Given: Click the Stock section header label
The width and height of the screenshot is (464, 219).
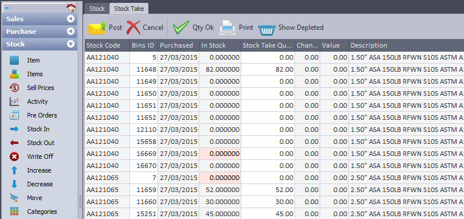Looking at the screenshot, I should coord(15,44).
